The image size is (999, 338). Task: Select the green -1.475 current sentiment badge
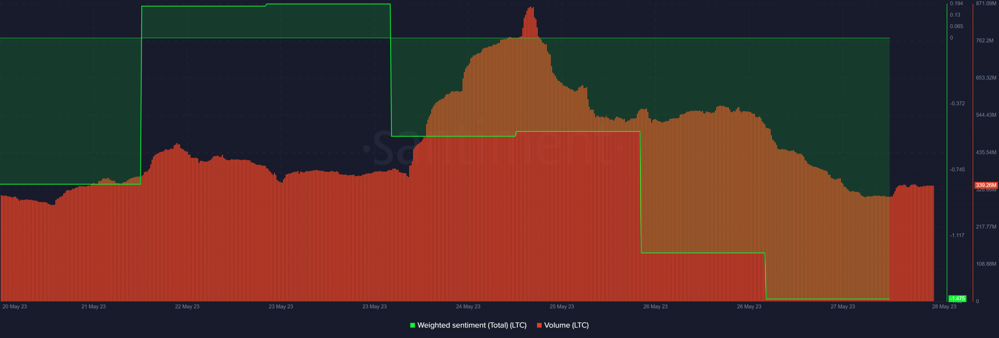point(957,299)
